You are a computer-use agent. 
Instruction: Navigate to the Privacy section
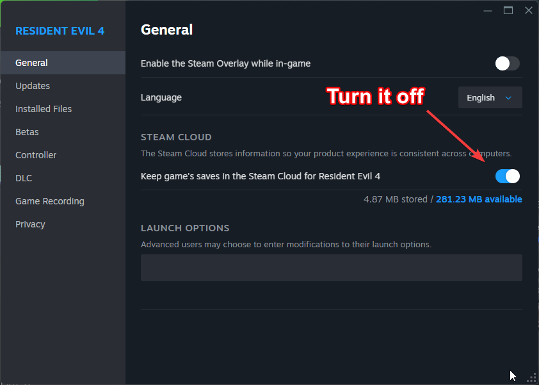30,224
